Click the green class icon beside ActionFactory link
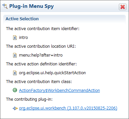Image resolution: width=129 pixels, height=119 pixels. pyautogui.click(x=15, y=90)
